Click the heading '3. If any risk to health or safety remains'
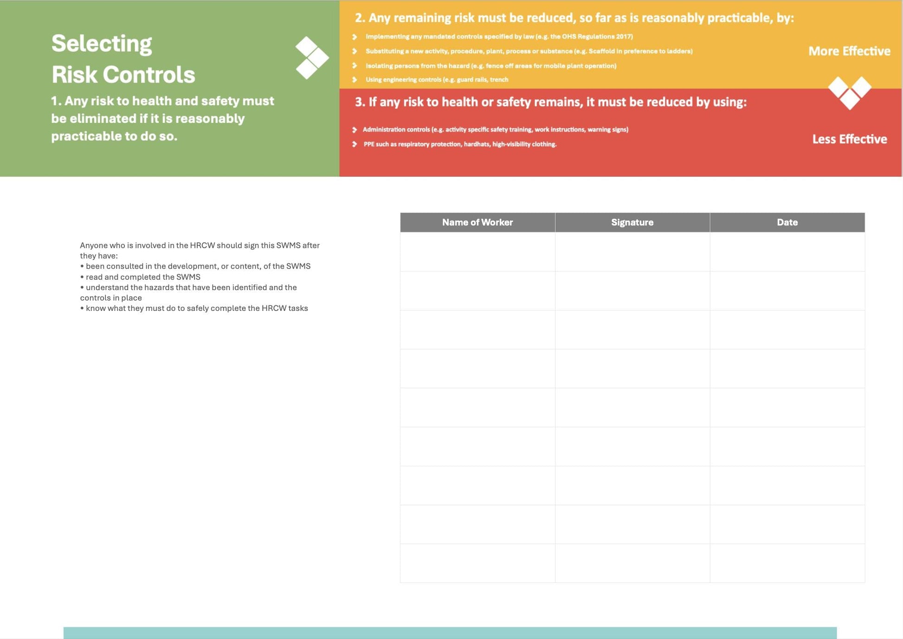The width and height of the screenshot is (903, 639). click(551, 102)
